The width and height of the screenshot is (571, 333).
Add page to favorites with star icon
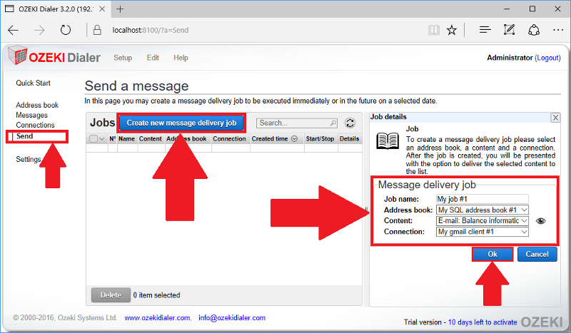[x=451, y=31]
